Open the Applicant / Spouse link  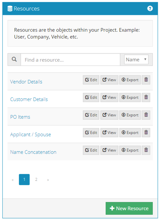[31, 135]
